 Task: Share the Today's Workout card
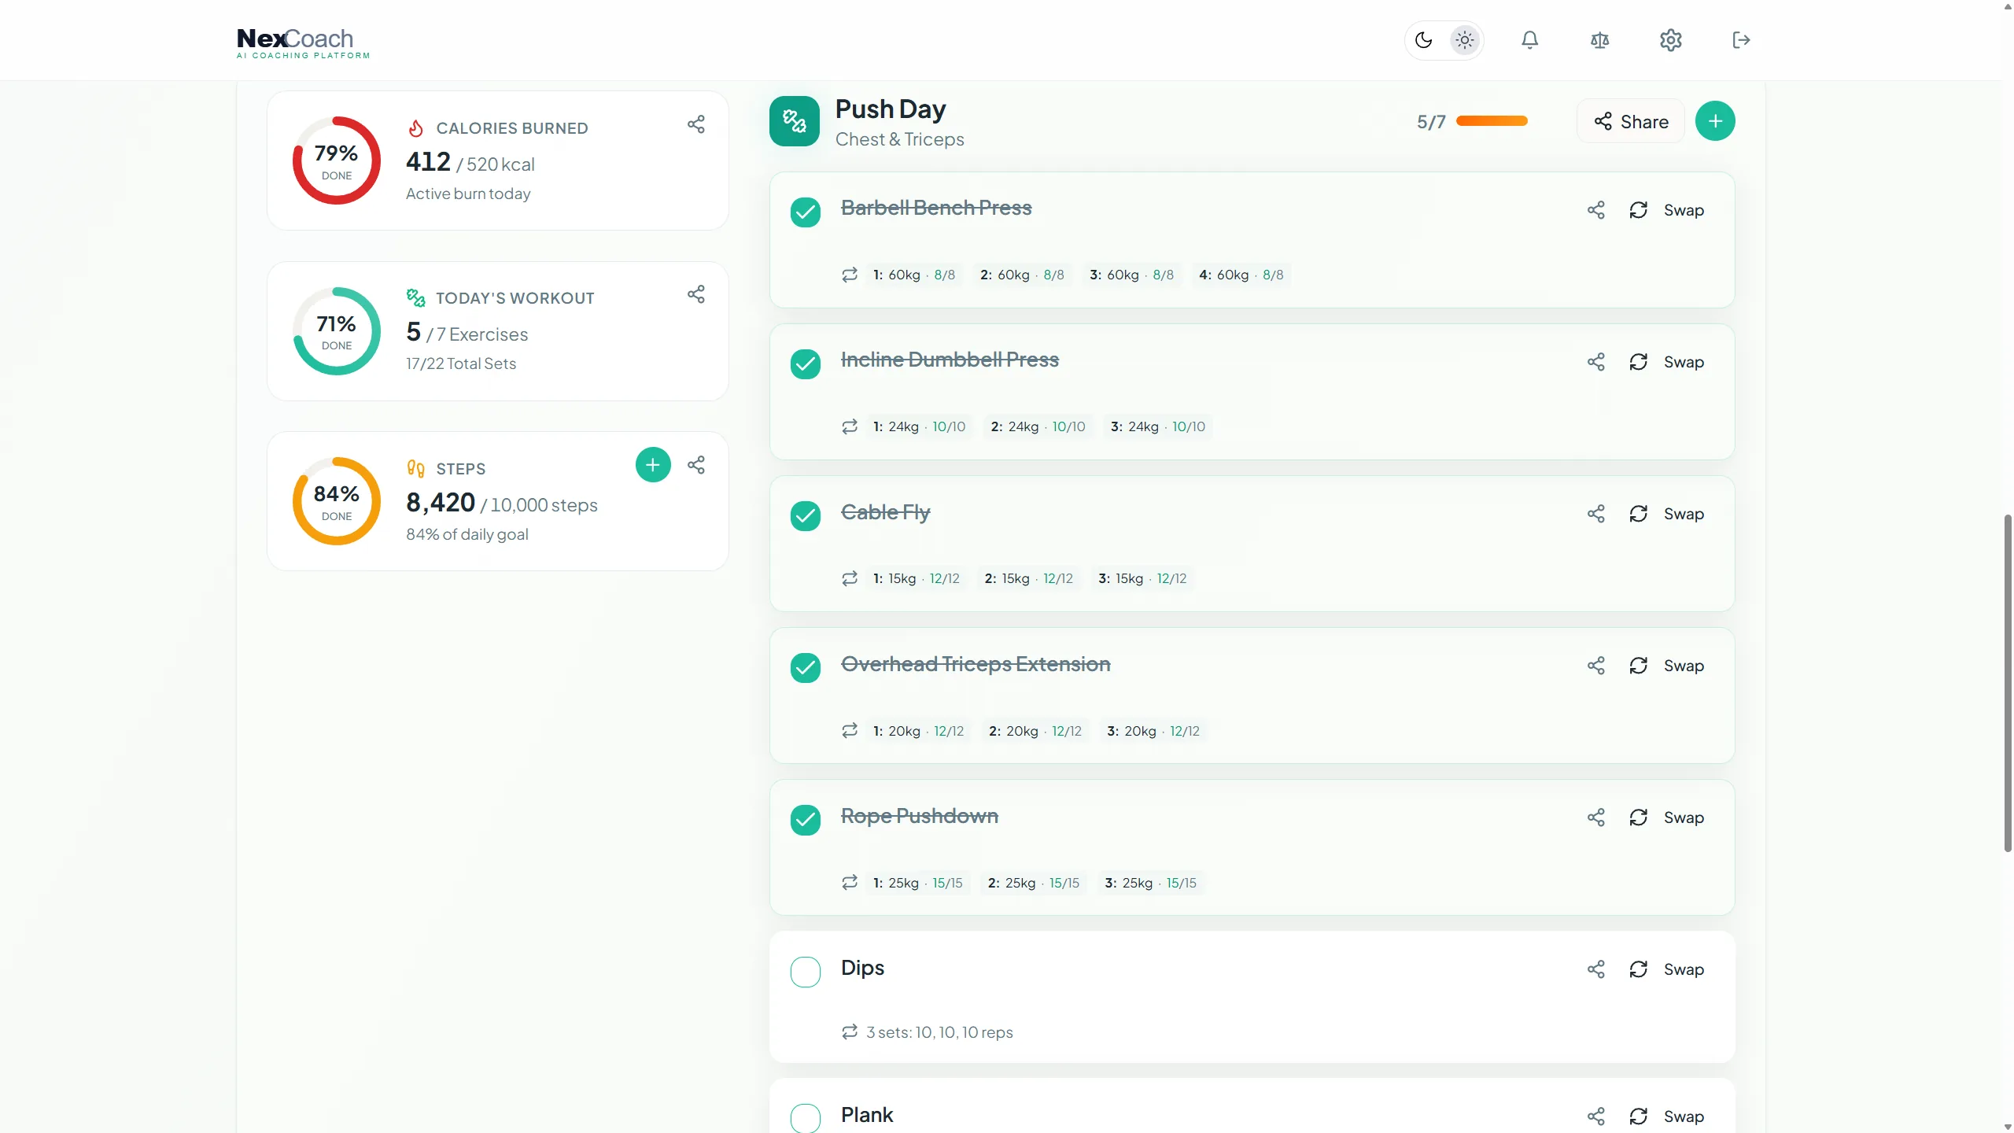coord(696,294)
